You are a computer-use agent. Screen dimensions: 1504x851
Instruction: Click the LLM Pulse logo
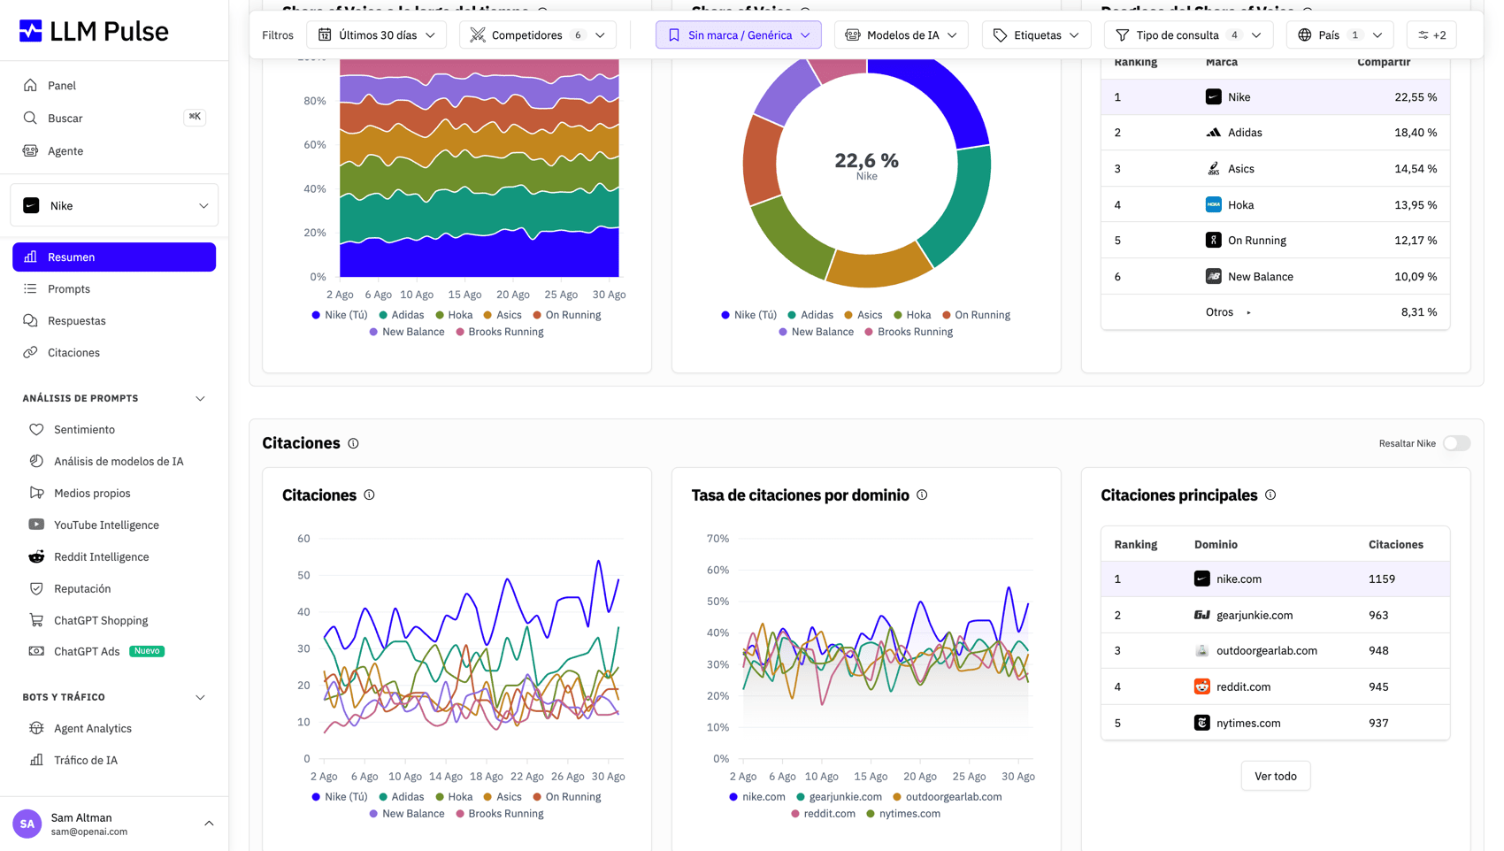[93, 31]
